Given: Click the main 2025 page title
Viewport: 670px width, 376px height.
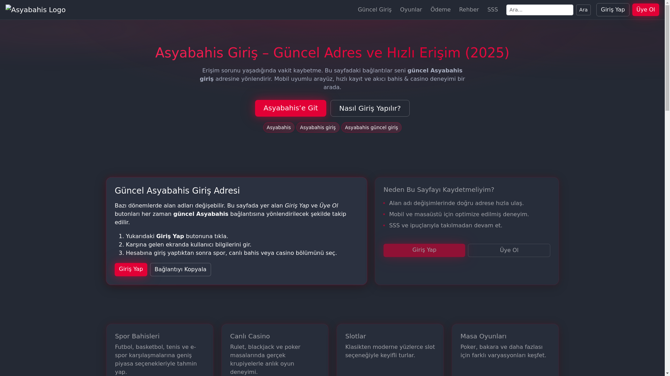Looking at the screenshot, I should [x=332, y=53].
